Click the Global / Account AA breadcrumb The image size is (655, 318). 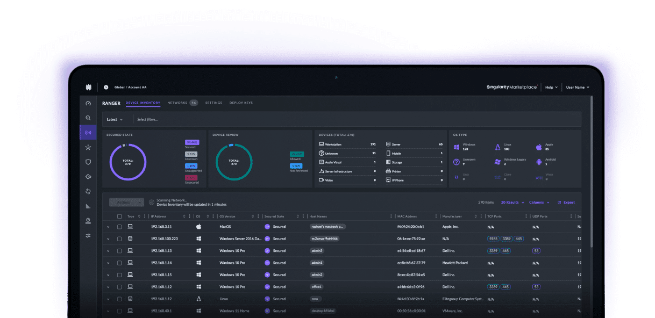pyautogui.click(x=130, y=87)
